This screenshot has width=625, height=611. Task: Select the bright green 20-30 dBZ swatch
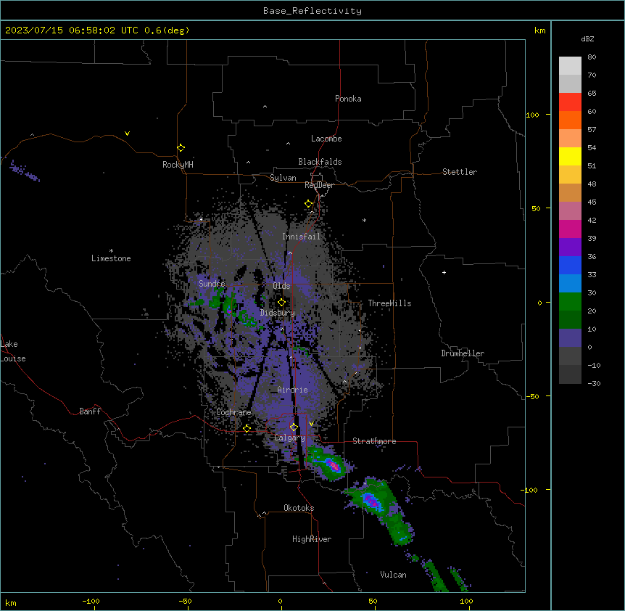[x=570, y=302]
